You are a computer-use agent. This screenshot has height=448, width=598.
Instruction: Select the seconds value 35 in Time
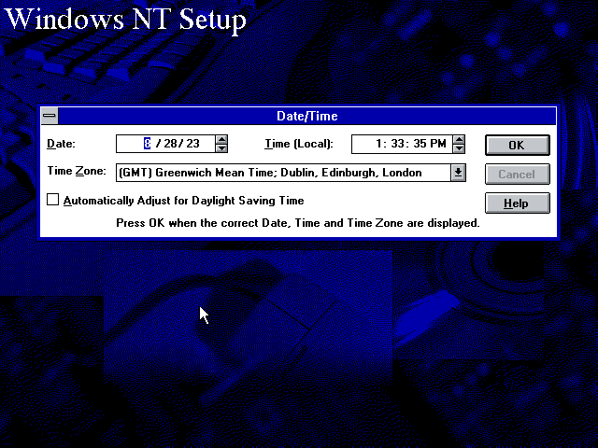pos(420,143)
